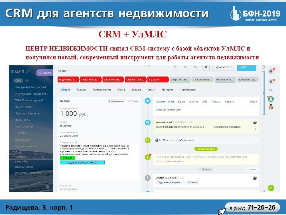Select the Комментарий timeline tab
286x215 pixels.
click(165, 102)
